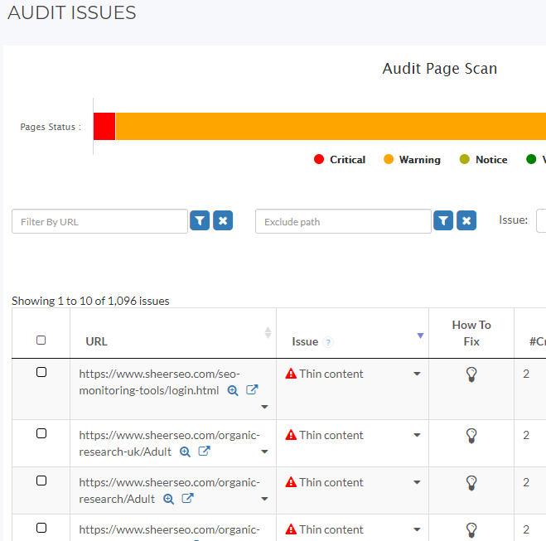Apply the Filter By URL funnel button
This screenshot has width=546, height=541.
(x=200, y=220)
